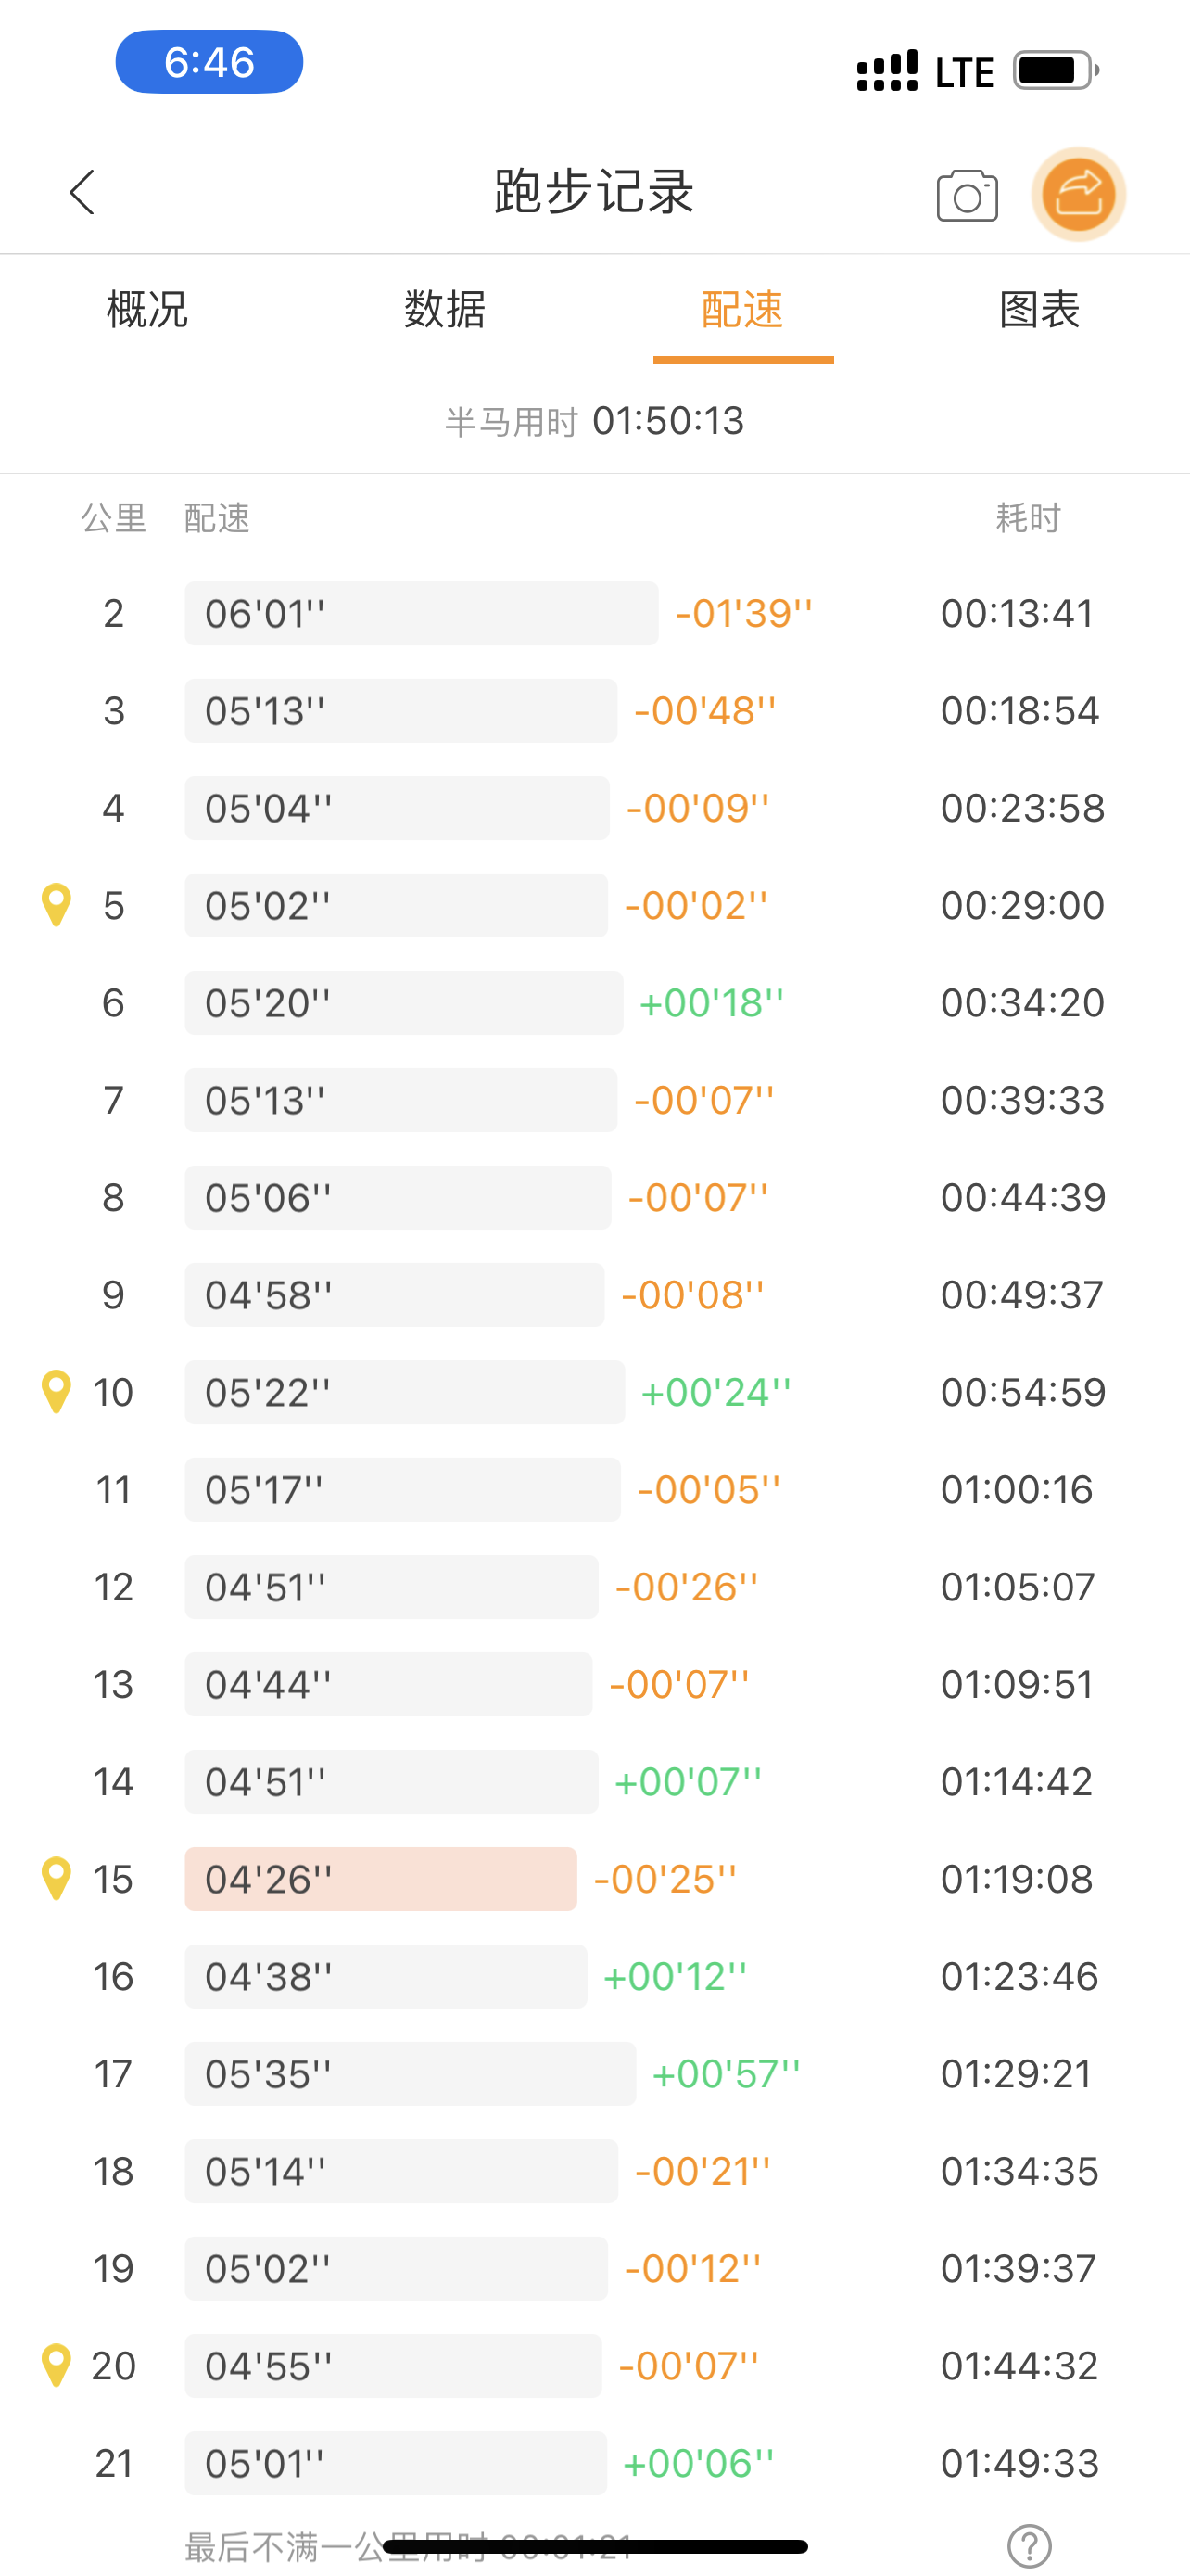This screenshot has height=2576, width=1190.
Task: Tap the help question mark icon
Action: click(x=1029, y=2545)
